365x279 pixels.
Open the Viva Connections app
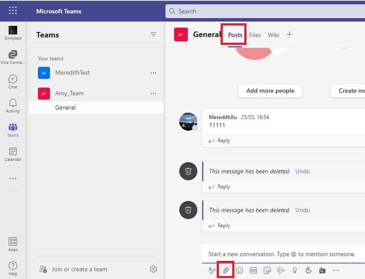point(13,57)
